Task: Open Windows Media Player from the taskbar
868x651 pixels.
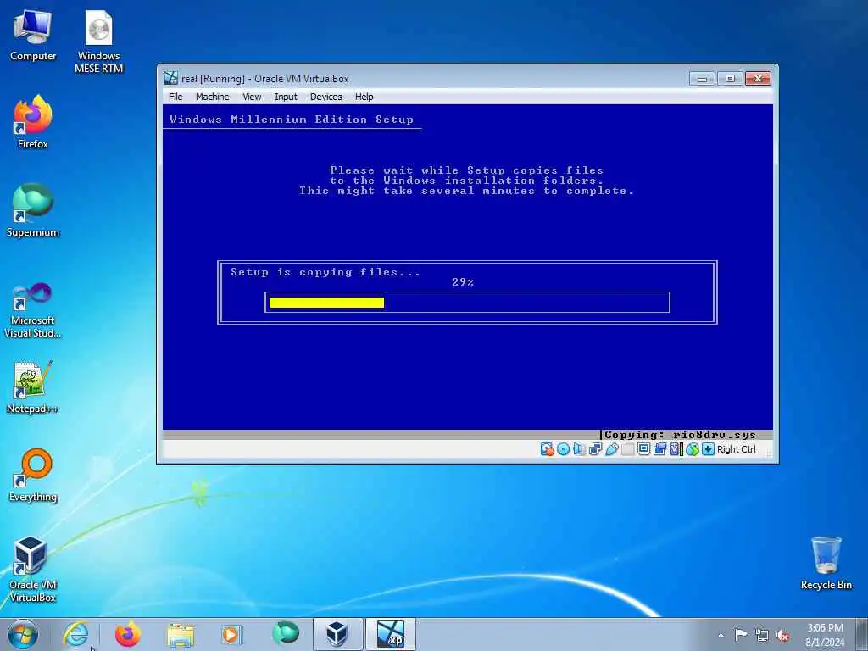Action: point(231,634)
